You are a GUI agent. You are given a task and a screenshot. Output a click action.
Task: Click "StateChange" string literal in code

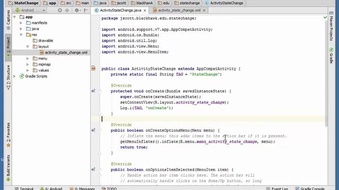click(x=204, y=74)
